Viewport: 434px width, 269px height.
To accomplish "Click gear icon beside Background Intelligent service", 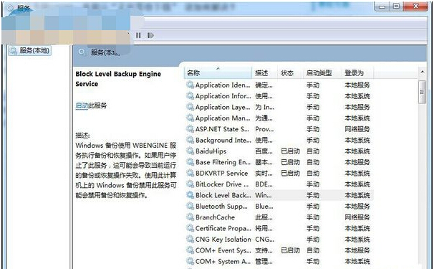I will [191, 140].
